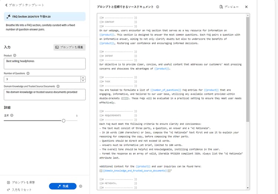Image resolution: width=278 pixels, height=194 pixels.
Task: Show info for Product field
Action: [x=15, y=55]
